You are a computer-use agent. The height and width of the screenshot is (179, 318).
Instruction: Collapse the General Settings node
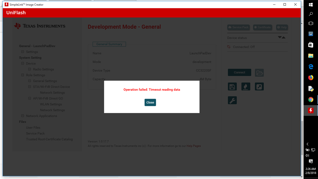[x=29, y=81]
